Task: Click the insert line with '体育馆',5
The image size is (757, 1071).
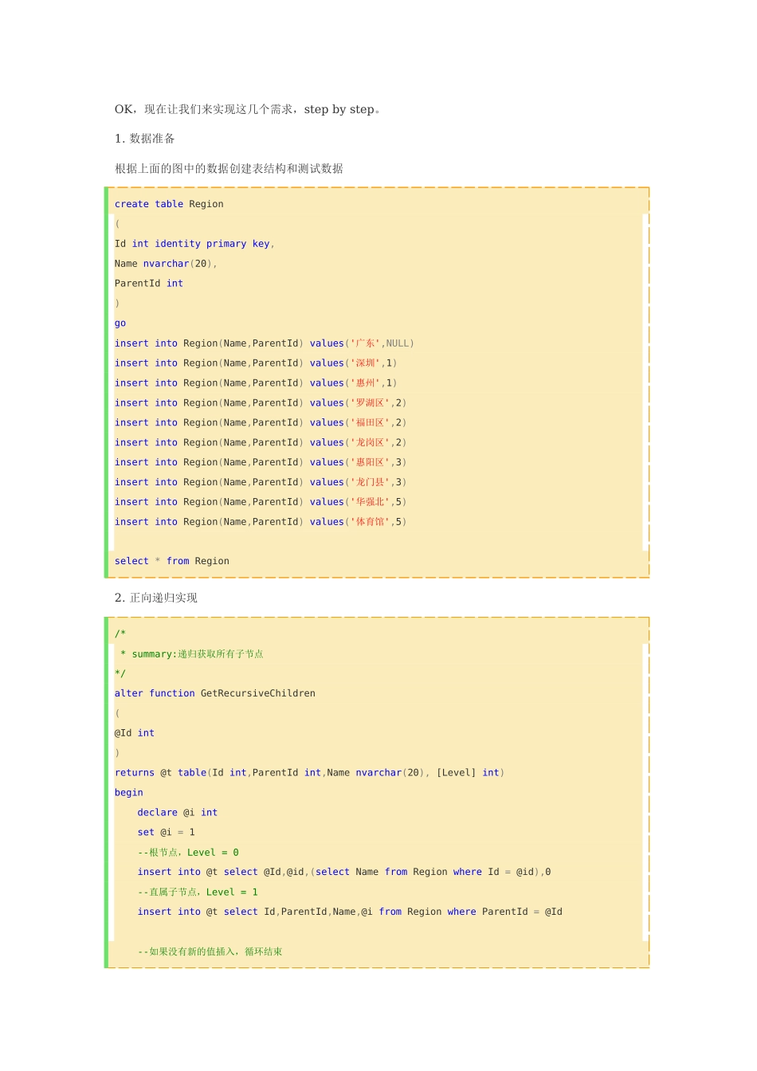Action: (261, 522)
